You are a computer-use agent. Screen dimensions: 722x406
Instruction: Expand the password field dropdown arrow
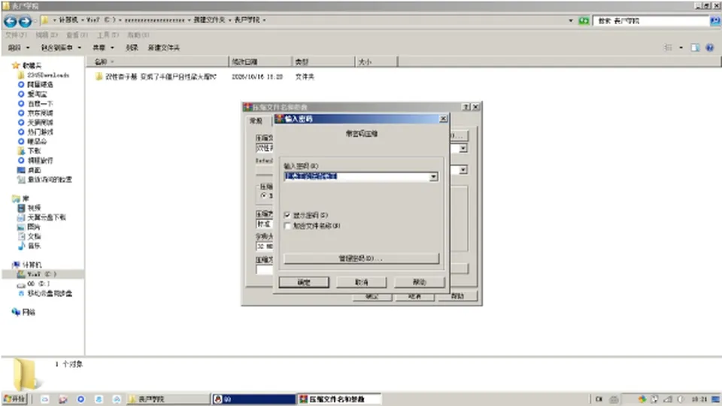[433, 177]
